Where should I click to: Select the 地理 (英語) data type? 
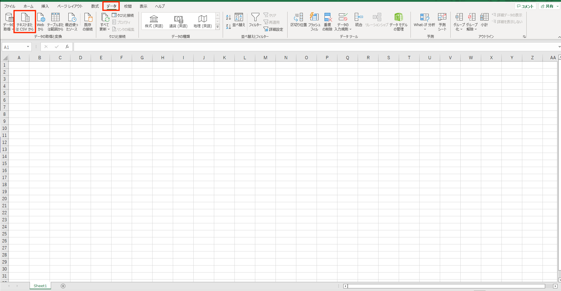202,21
